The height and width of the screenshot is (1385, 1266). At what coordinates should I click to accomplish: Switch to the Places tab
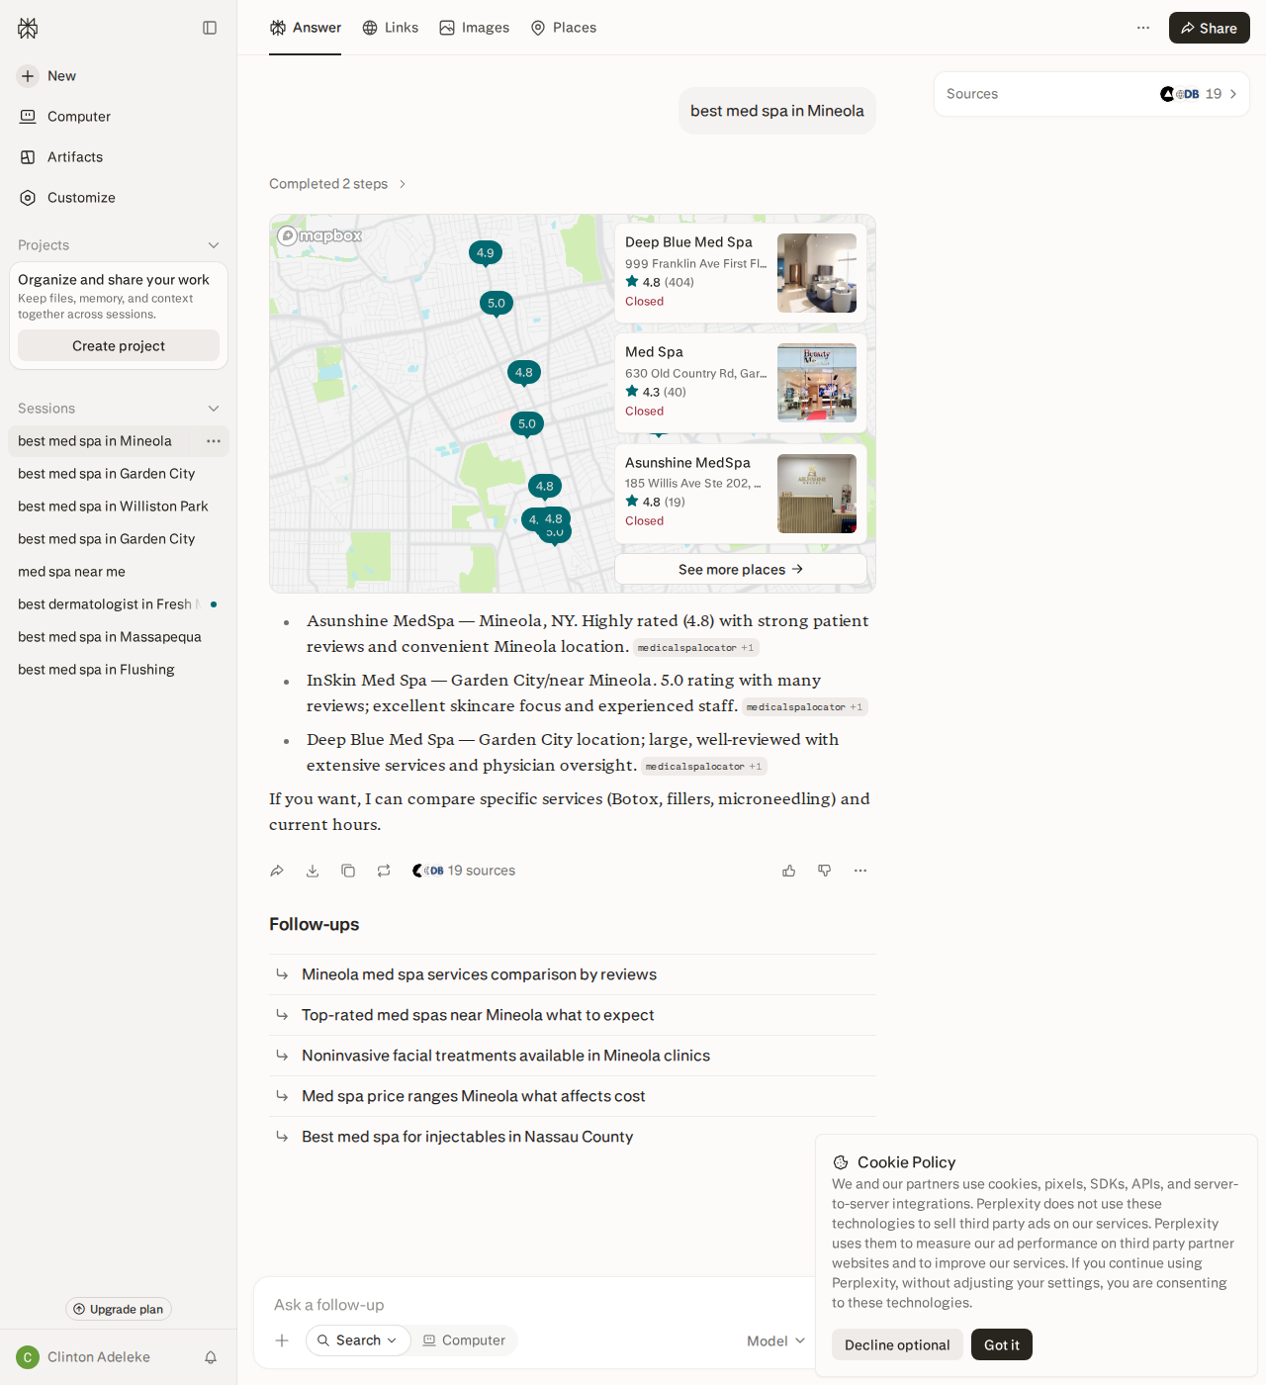click(x=564, y=28)
